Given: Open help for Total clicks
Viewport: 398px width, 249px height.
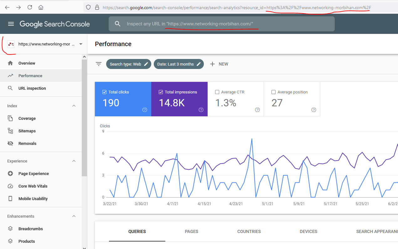Looking at the screenshot, I should [145, 110].
